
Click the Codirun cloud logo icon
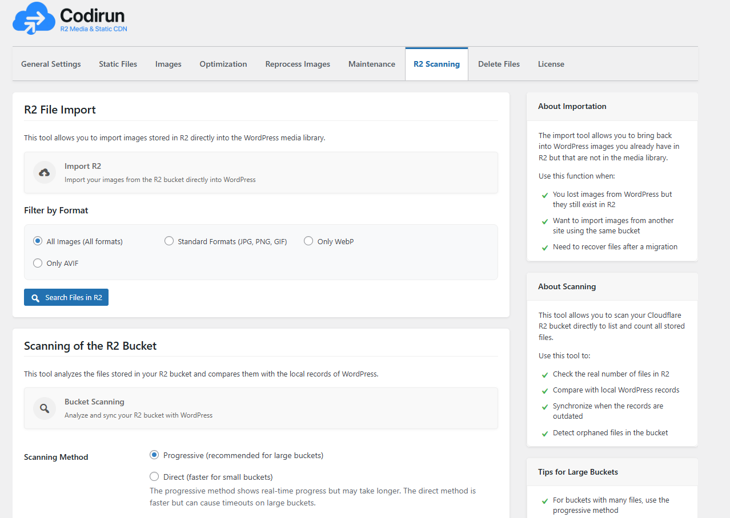pyautogui.click(x=34, y=19)
